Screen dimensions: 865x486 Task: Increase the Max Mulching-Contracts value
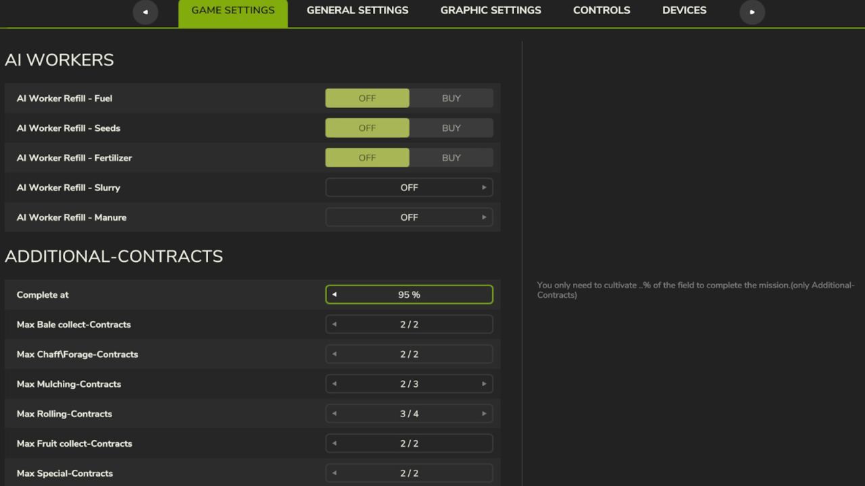coord(485,383)
